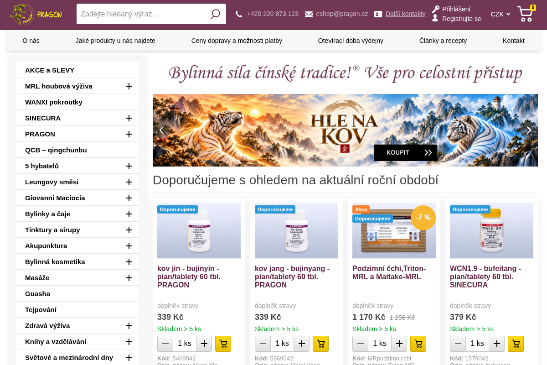Image resolution: width=547 pixels, height=365 pixels.
Task: Add WCN1.9 - bufeitang to cart
Action: tap(516, 344)
